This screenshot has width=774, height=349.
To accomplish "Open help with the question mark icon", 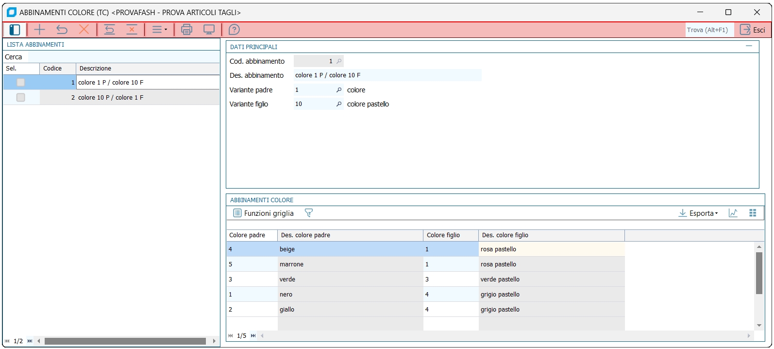I will point(234,30).
